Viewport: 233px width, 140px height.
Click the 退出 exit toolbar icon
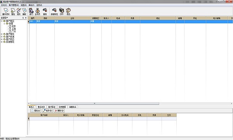click(68, 12)
